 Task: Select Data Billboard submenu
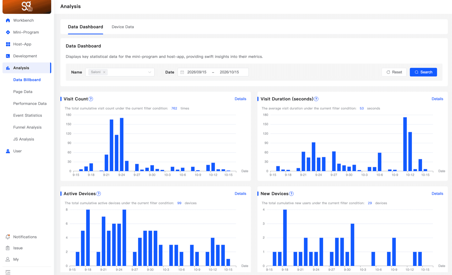tap(27, 80)
